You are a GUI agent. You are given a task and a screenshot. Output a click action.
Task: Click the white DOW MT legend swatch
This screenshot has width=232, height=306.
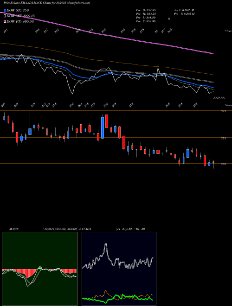5,16
